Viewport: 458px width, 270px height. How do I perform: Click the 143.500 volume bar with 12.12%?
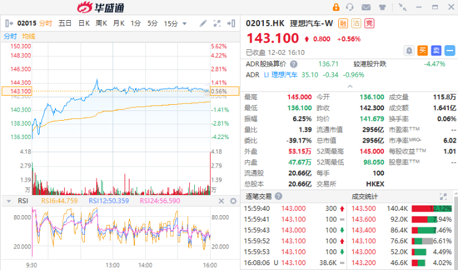[432, 208]
